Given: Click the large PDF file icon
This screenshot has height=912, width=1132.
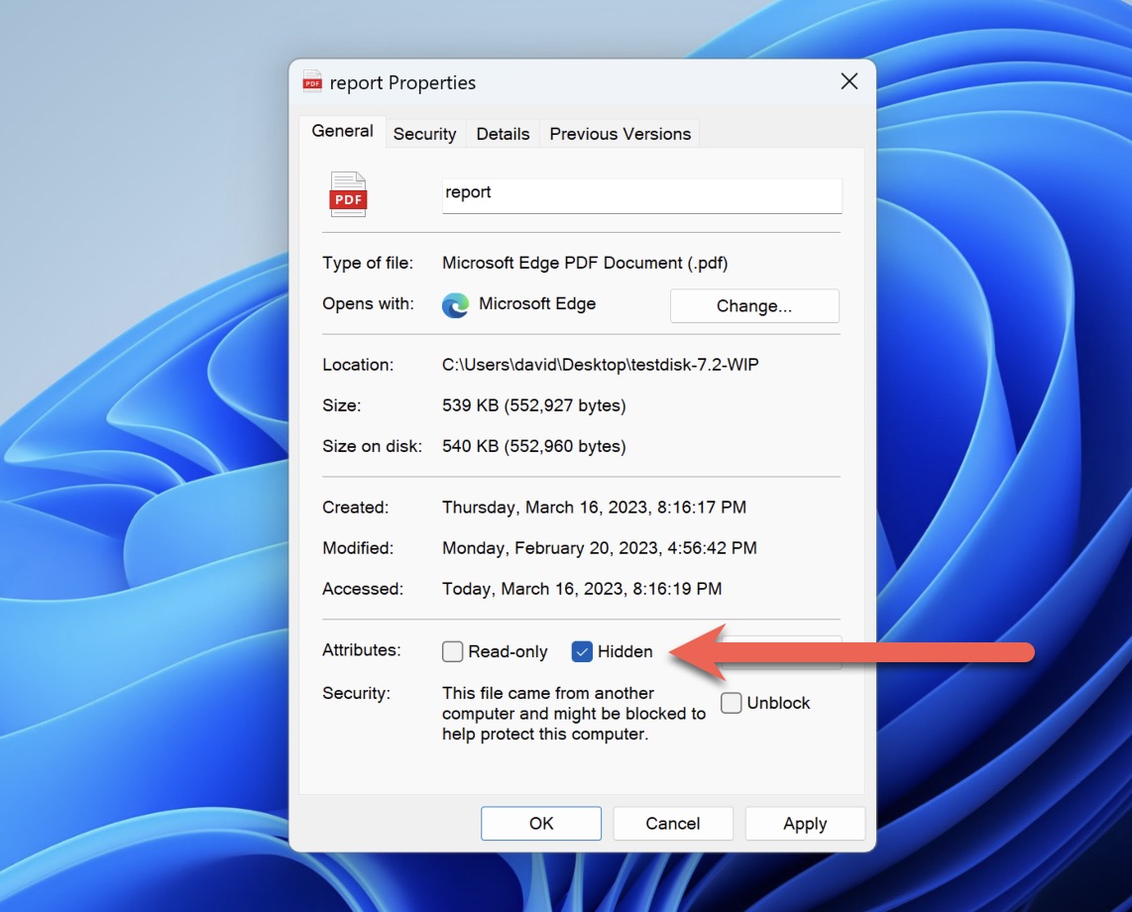Looking at the screenshot, I should tap(348, 194).
